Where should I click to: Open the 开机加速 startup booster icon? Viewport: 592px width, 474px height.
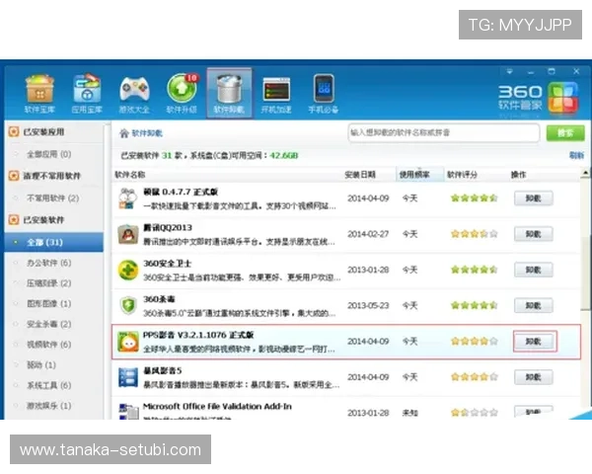(x=276, y=94)
